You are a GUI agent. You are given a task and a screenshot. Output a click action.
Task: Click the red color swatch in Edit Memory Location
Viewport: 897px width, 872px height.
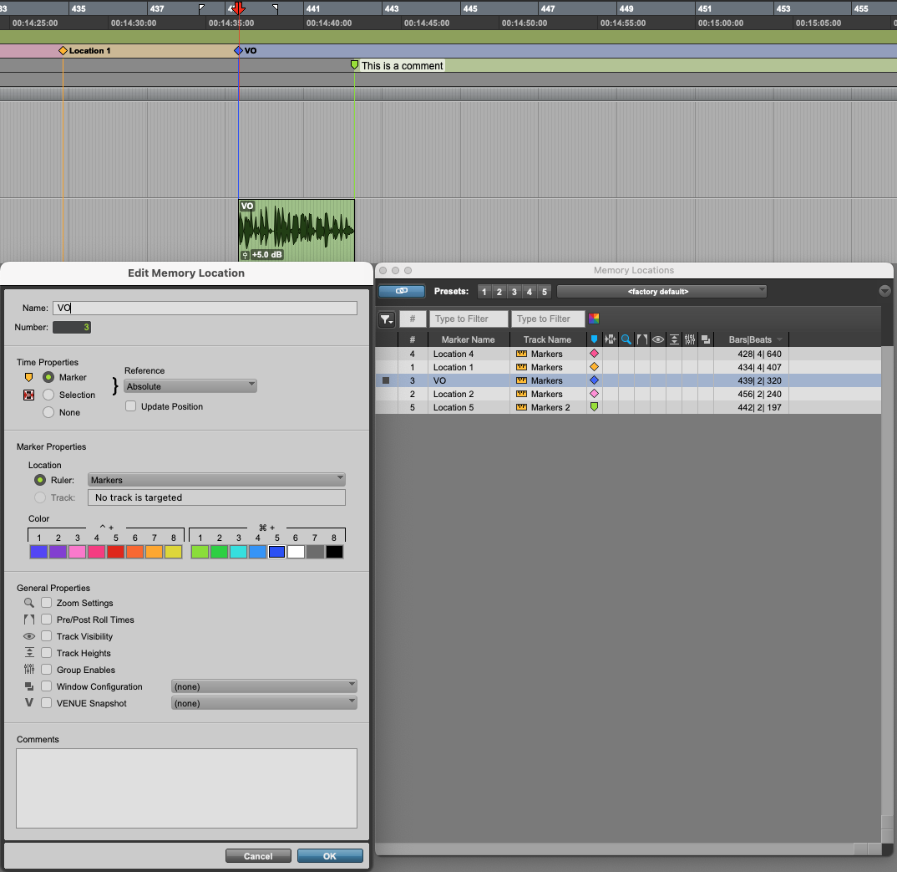coord(115,552)
